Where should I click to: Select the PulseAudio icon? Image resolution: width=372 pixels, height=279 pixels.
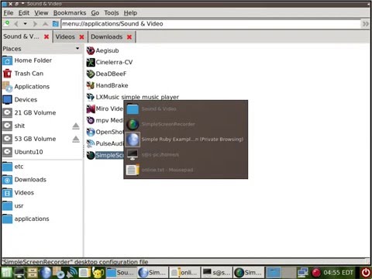pos(91,143)
